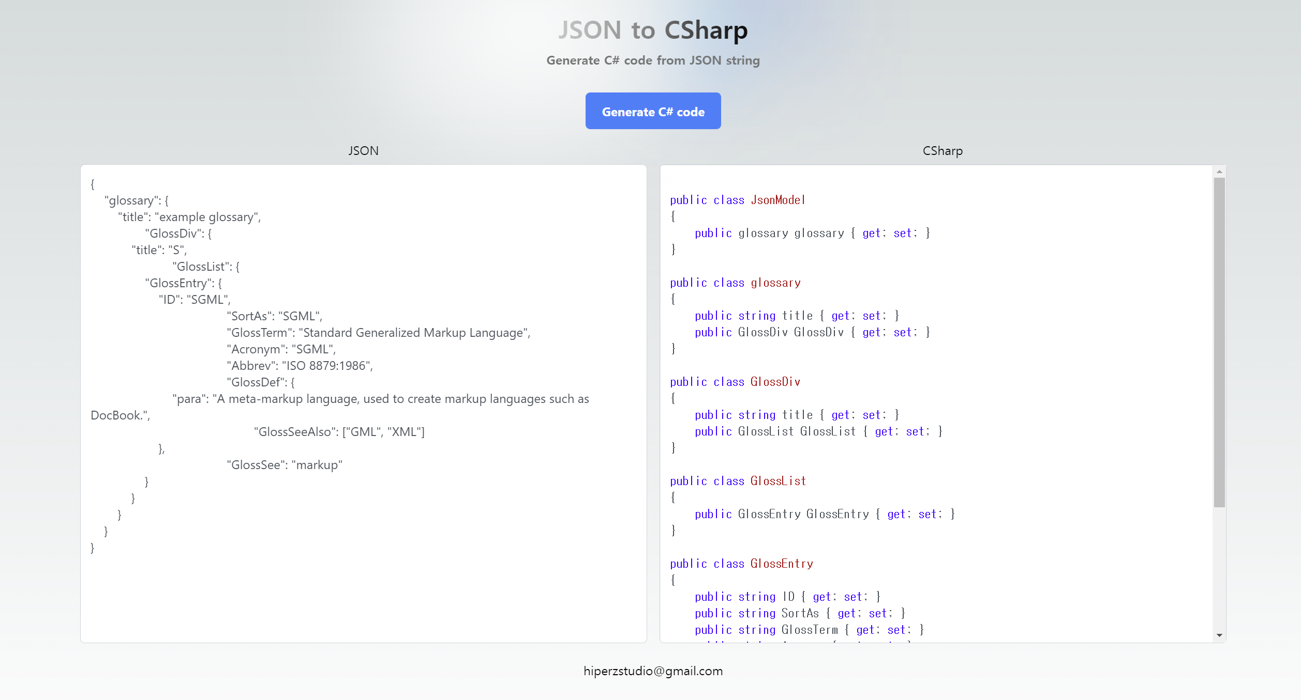
Task: Click the public class GlossList declaration
Action: click(738, 481)
